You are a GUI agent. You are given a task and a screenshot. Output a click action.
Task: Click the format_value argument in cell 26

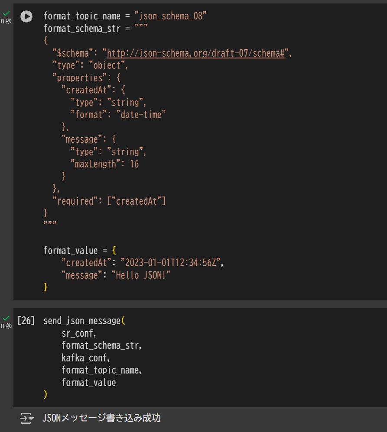pyautogui.click(x=88, y=382)
